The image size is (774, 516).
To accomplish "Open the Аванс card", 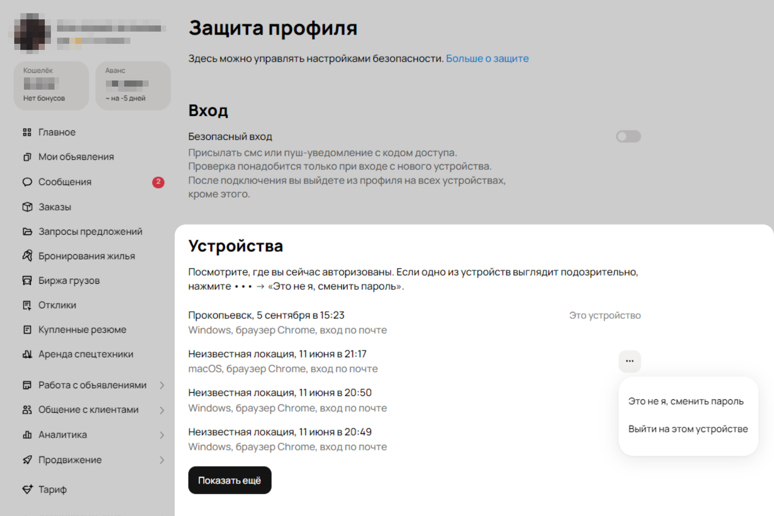I will [133, 86].
